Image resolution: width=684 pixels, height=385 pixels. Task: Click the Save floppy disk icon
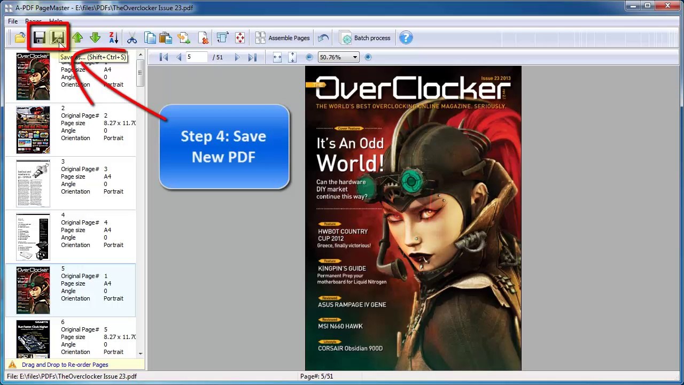[39, 38]
